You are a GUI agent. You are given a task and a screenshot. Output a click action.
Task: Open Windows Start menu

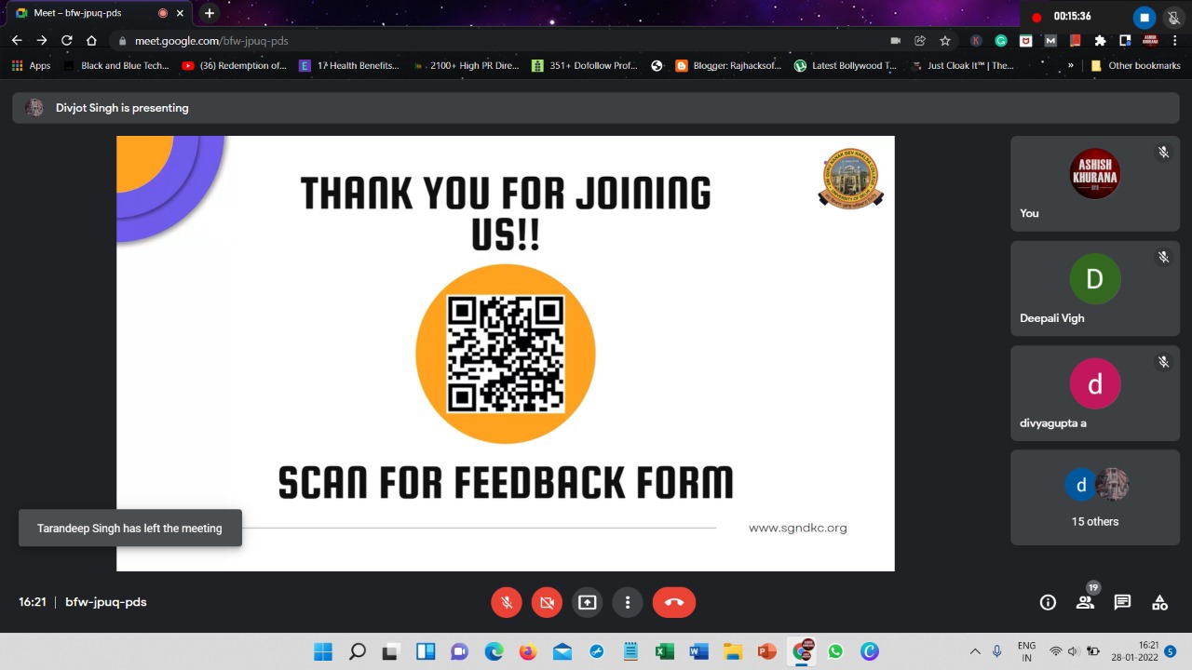(x=323, y=651)
